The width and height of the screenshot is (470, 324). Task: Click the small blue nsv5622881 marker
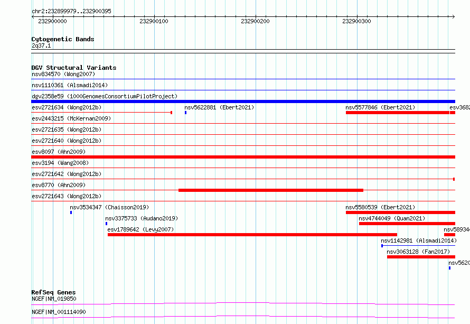pyautogui.click(x=185, y=113)
